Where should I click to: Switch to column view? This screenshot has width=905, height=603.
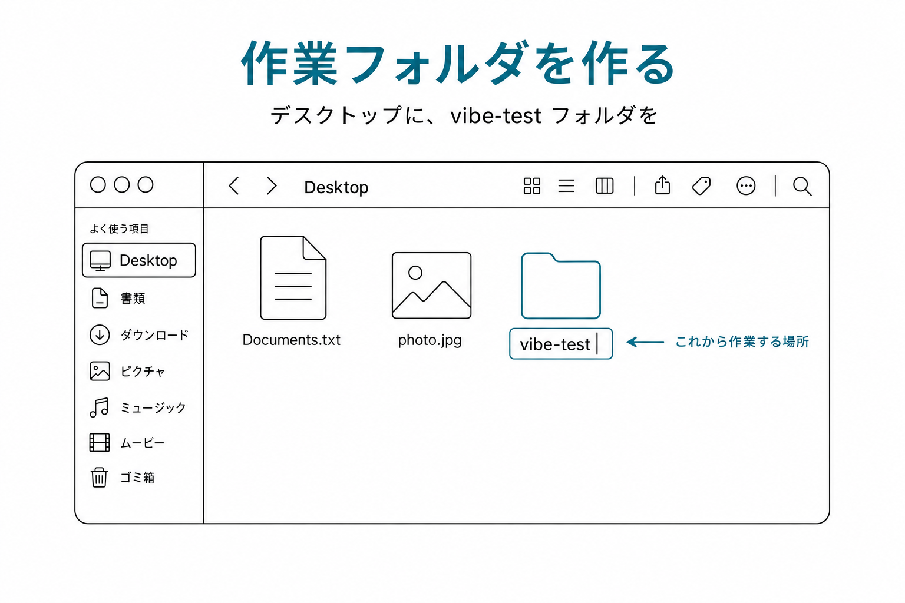pyautogui.click(x=605, y=186)
